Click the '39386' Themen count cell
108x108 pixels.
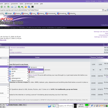tap(93, 76)
